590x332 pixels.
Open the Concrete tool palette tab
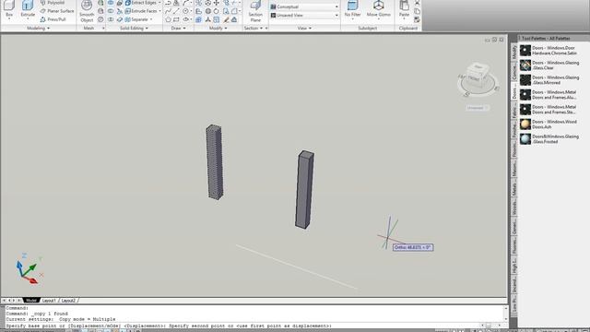coord(514,72)
